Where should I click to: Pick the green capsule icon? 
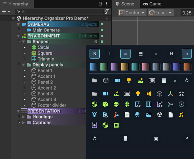coord(127,104)
